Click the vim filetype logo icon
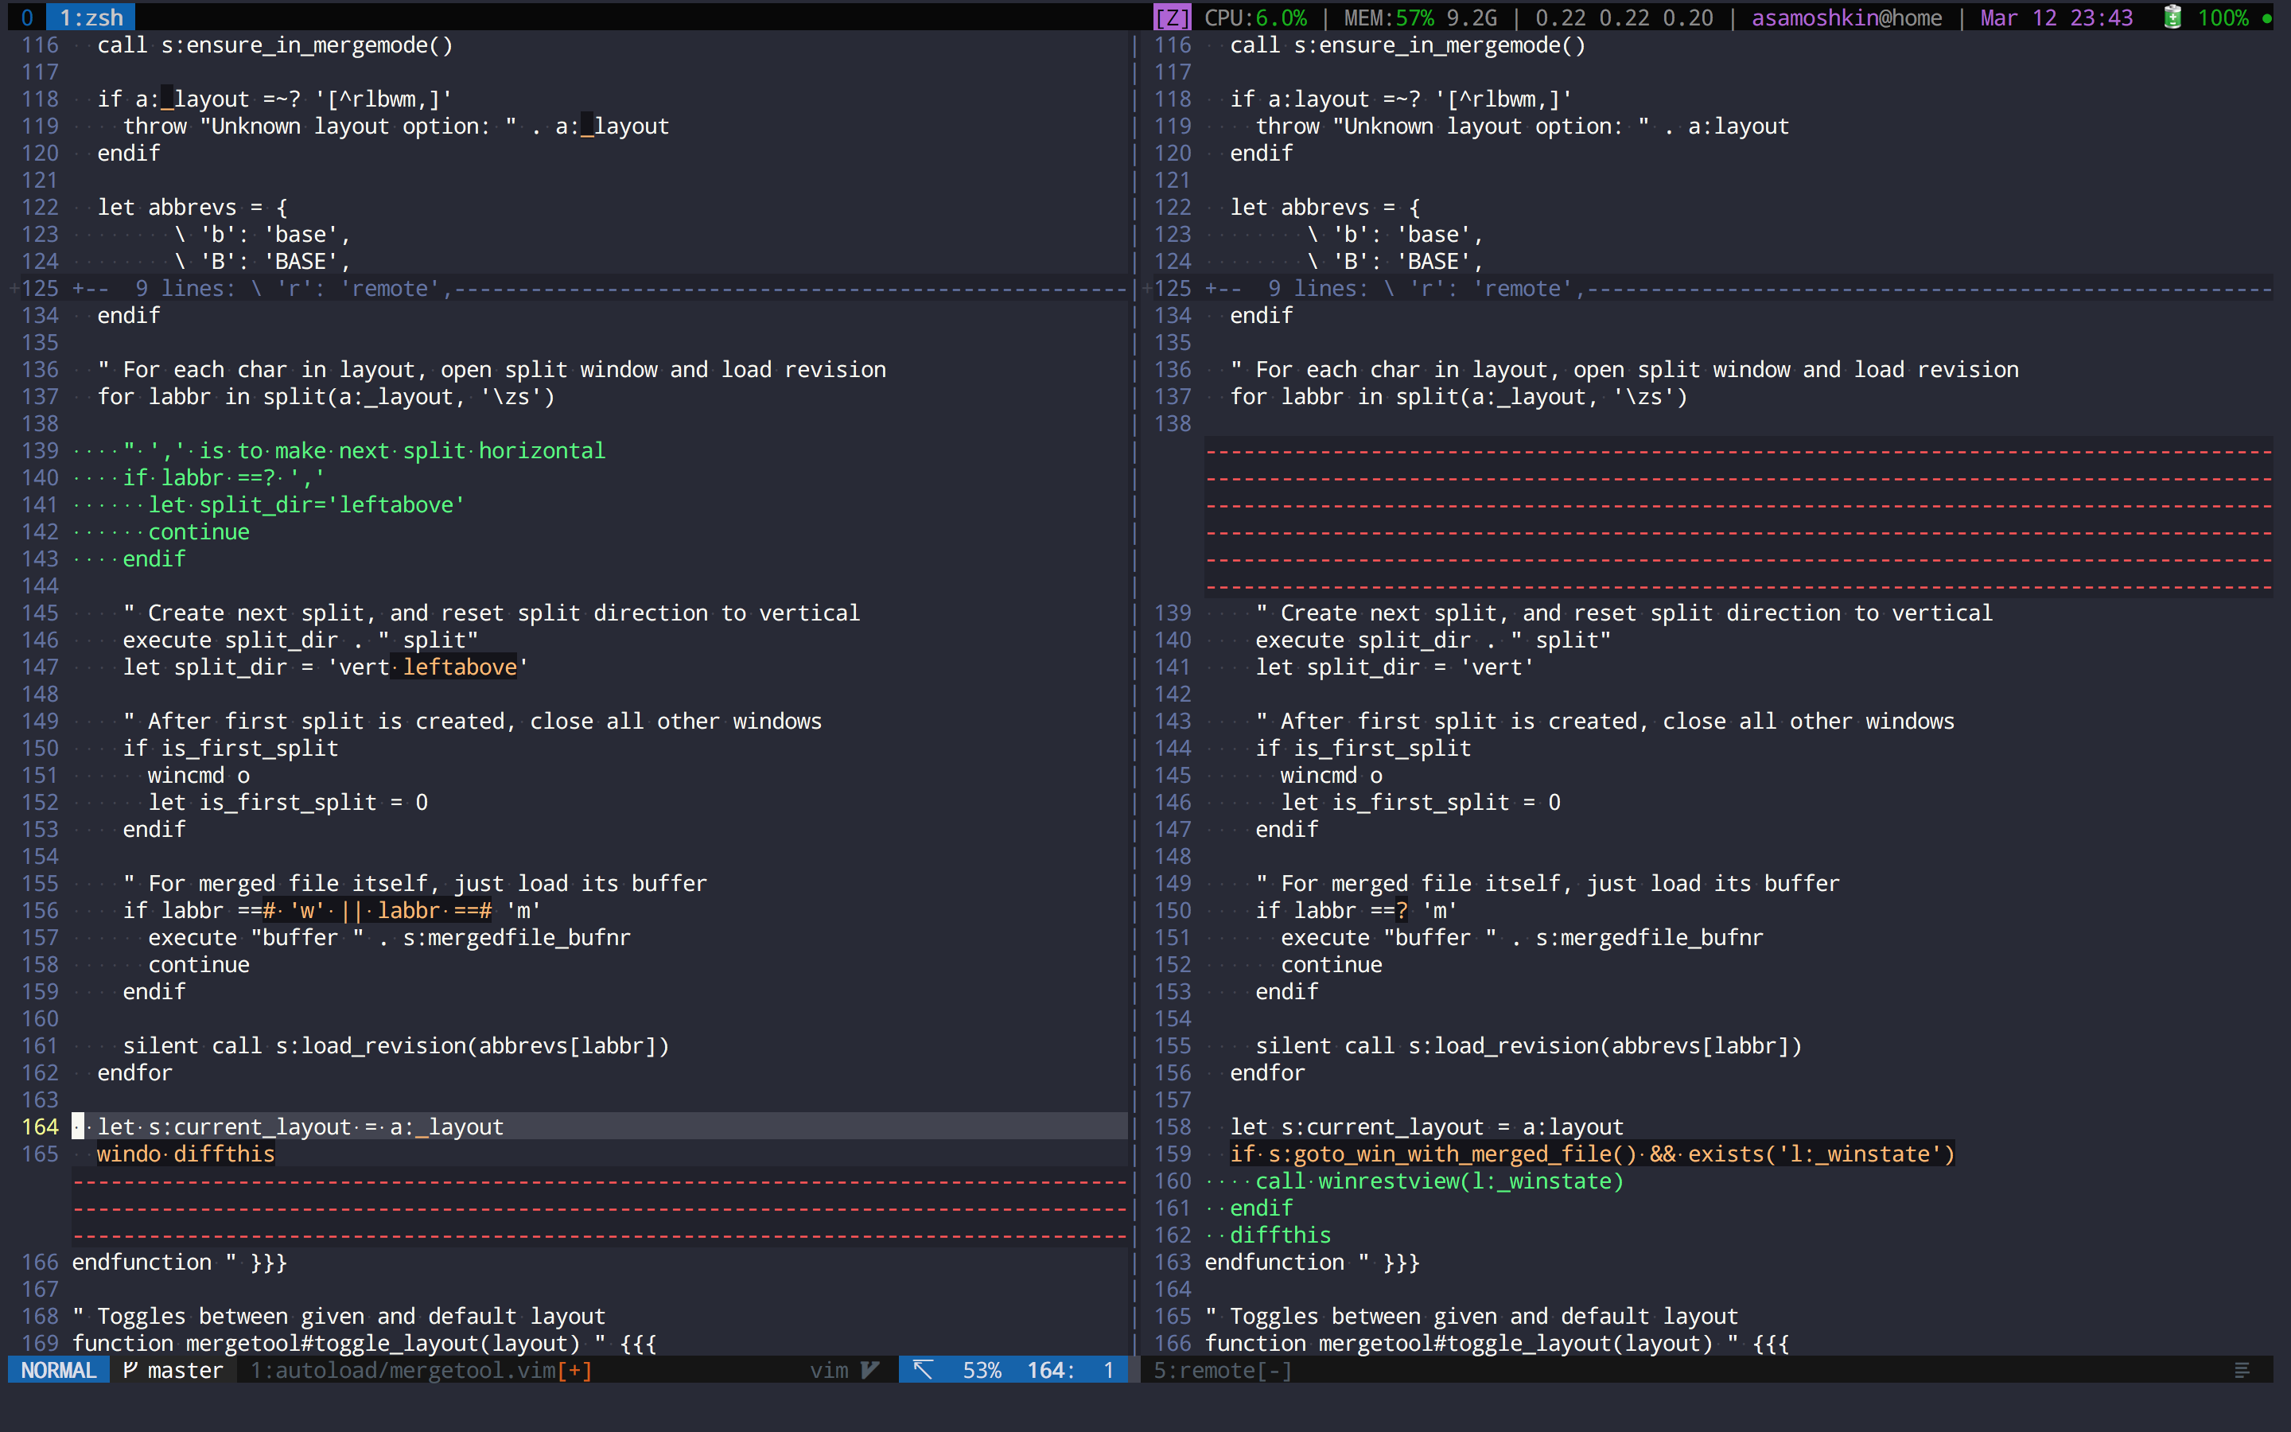The width and height of the screenshot is (2291, 1432). point(870,1369)
